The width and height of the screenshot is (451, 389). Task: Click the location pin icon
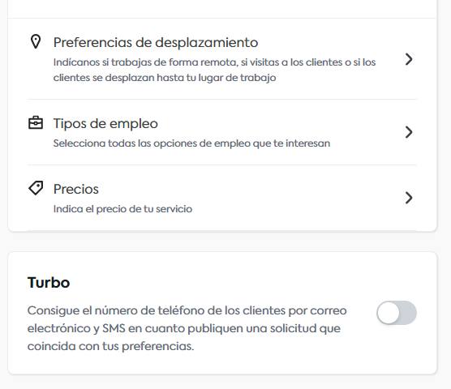(x=36, y=42)
